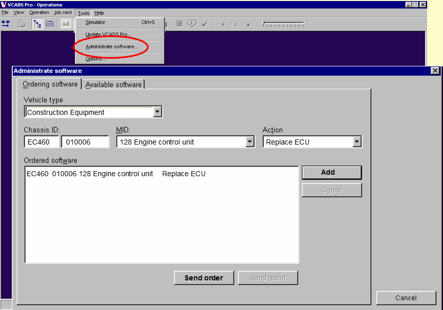Image resolution: width=443 pixels, height=310 pixels.
Task: Click the Add button
Action: [331, 172]
